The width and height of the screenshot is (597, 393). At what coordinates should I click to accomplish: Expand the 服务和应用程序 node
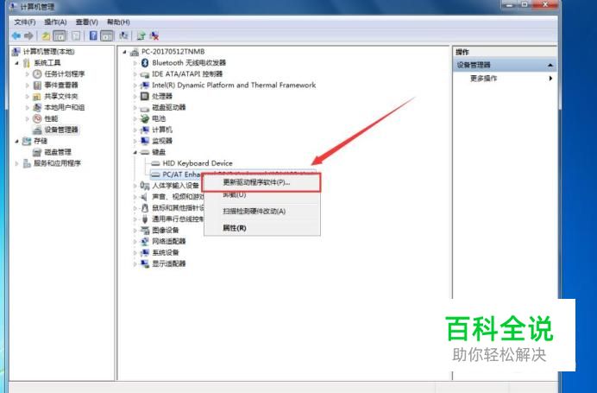pos(16,163)
